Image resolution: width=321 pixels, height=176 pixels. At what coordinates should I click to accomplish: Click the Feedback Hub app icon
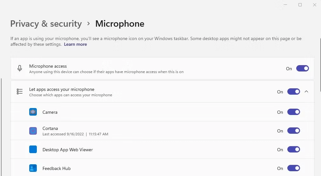click(x=33, y=168)
